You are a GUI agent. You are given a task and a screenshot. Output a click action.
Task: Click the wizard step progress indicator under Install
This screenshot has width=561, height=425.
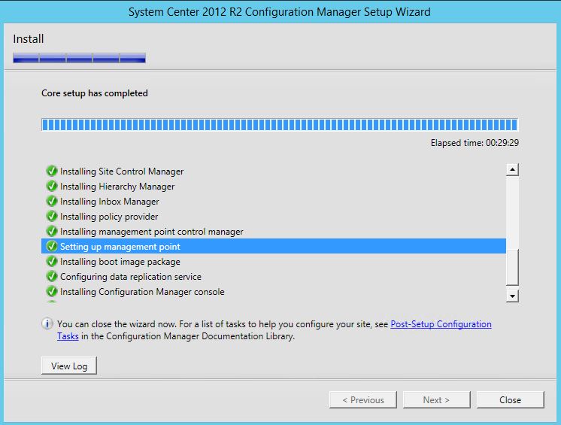click(80, 58)
